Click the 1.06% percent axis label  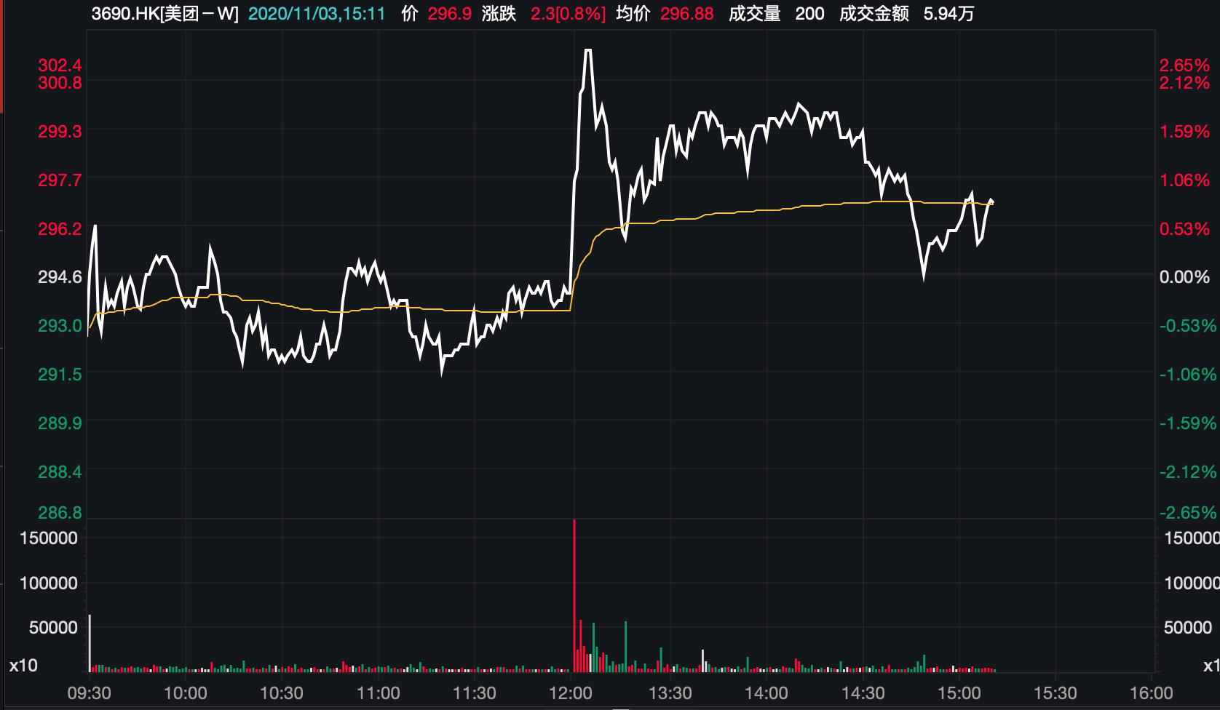tap(1184, 180)
